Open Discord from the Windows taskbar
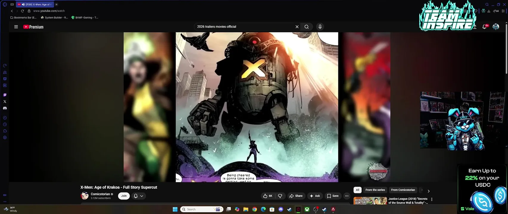508x214 pixels. click(281, 209)
